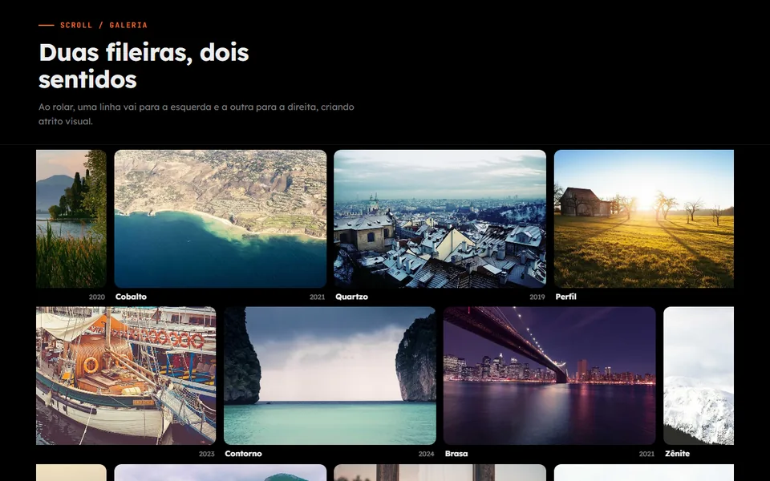This screenshot has width=770, height=481.
Task: Click the 'Brasa' caption
Action: click(x=456, y=454)
